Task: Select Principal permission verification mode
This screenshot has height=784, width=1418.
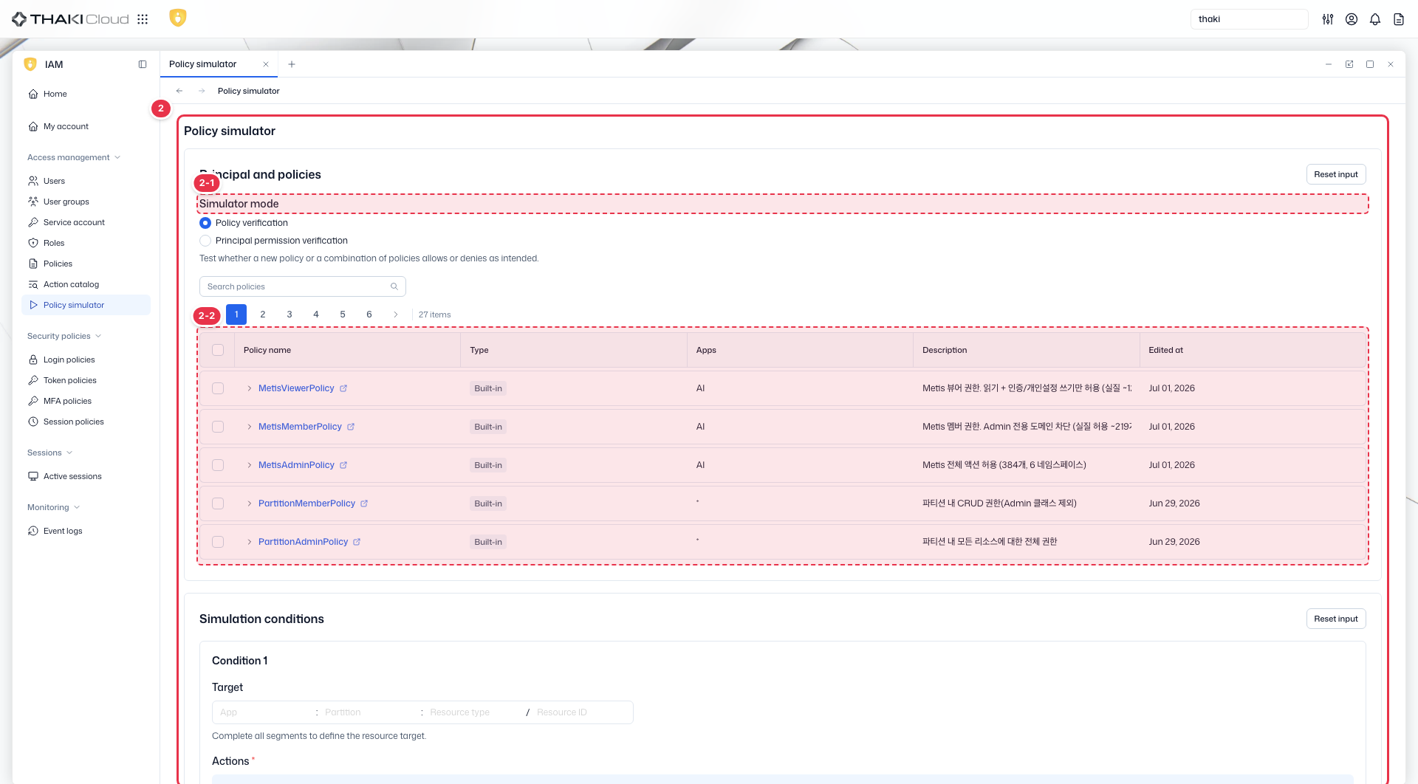Action: pyautogui.click(x=205, y=241)
